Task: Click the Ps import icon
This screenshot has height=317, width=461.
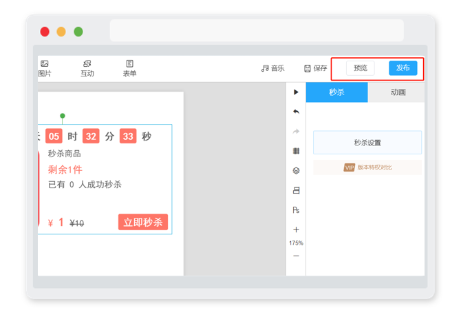Action: point(296,210)
